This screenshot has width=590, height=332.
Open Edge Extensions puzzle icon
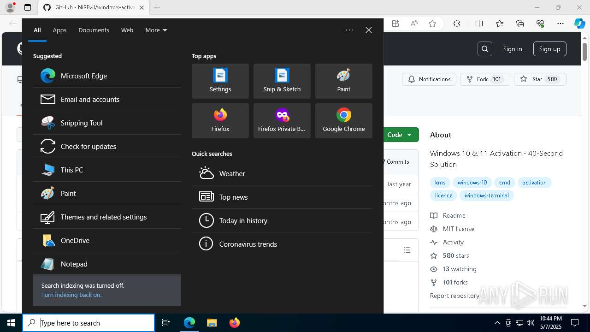[x=457, y=24]
